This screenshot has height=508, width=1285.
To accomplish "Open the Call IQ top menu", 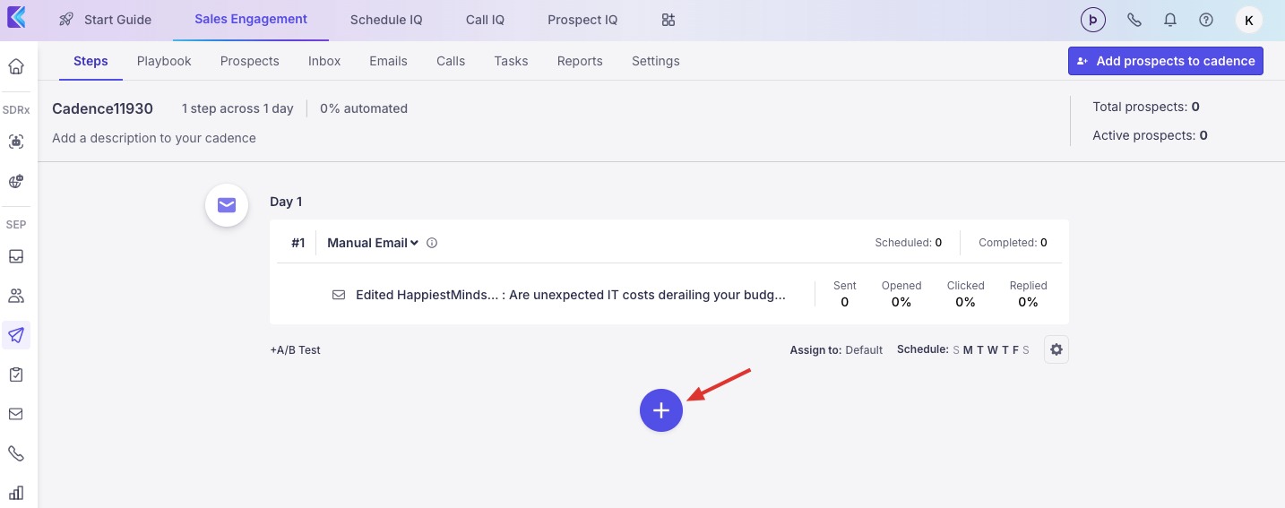I will click(x=485, y=20).
